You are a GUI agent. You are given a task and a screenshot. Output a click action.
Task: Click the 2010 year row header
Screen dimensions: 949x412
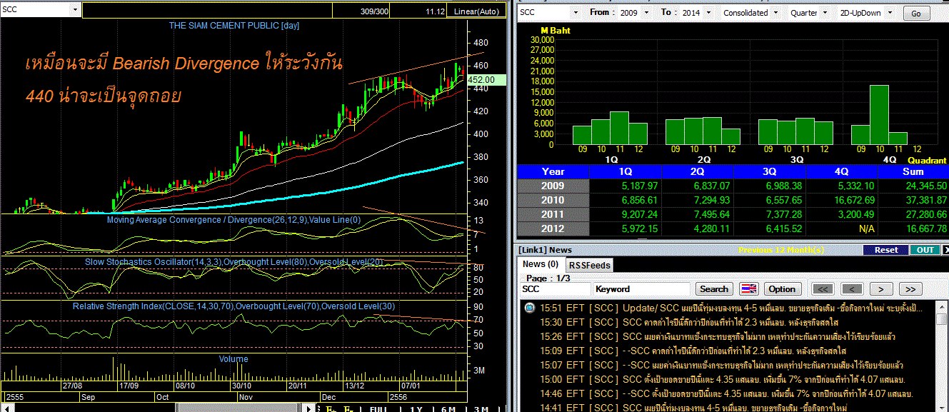[553, 200]
